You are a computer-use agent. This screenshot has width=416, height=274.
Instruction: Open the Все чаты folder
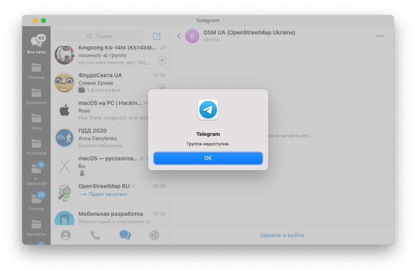36,44
